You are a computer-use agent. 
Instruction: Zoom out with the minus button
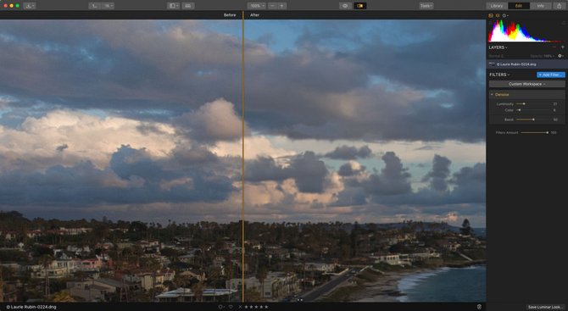point(273,6)
